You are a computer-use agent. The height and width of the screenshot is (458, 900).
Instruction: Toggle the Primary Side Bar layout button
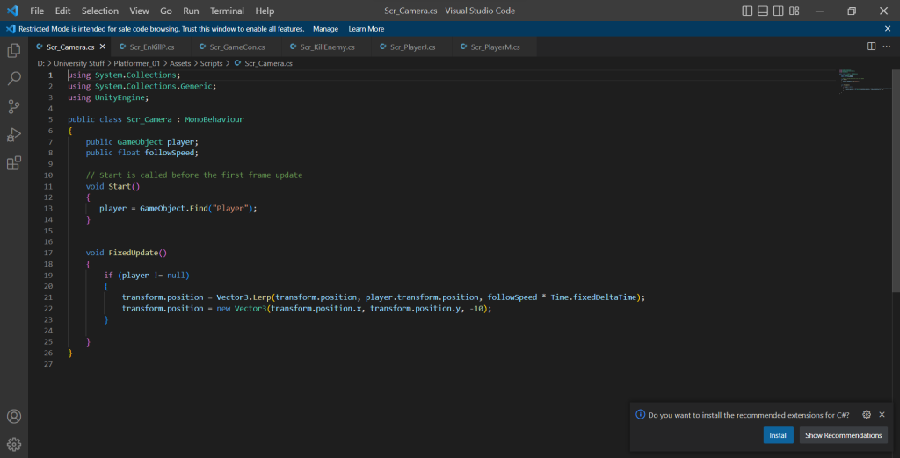(x=747, y=11)
